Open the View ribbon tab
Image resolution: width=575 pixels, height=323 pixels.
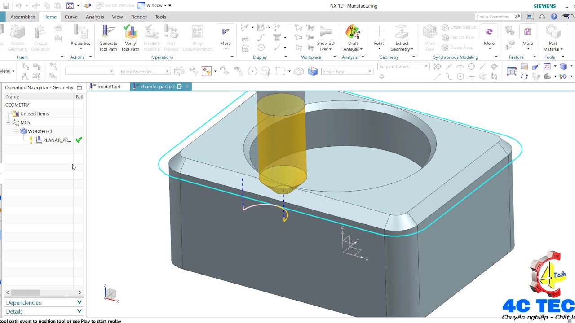click(117, 17)
